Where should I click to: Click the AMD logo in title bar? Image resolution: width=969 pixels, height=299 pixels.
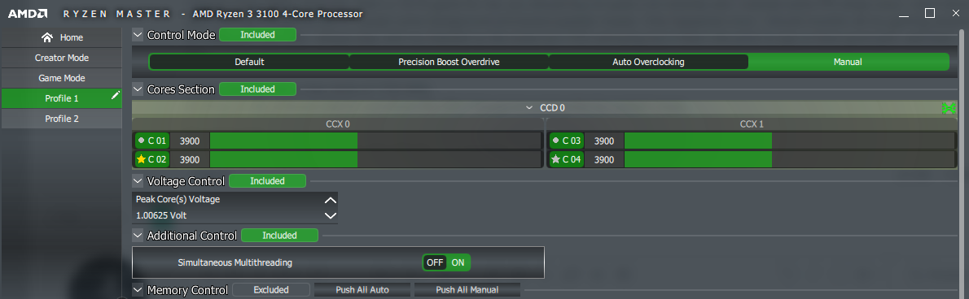pos(28,13)
